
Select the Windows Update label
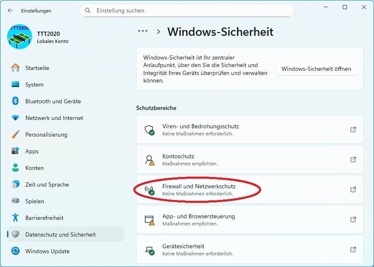[x=47, y=251]
